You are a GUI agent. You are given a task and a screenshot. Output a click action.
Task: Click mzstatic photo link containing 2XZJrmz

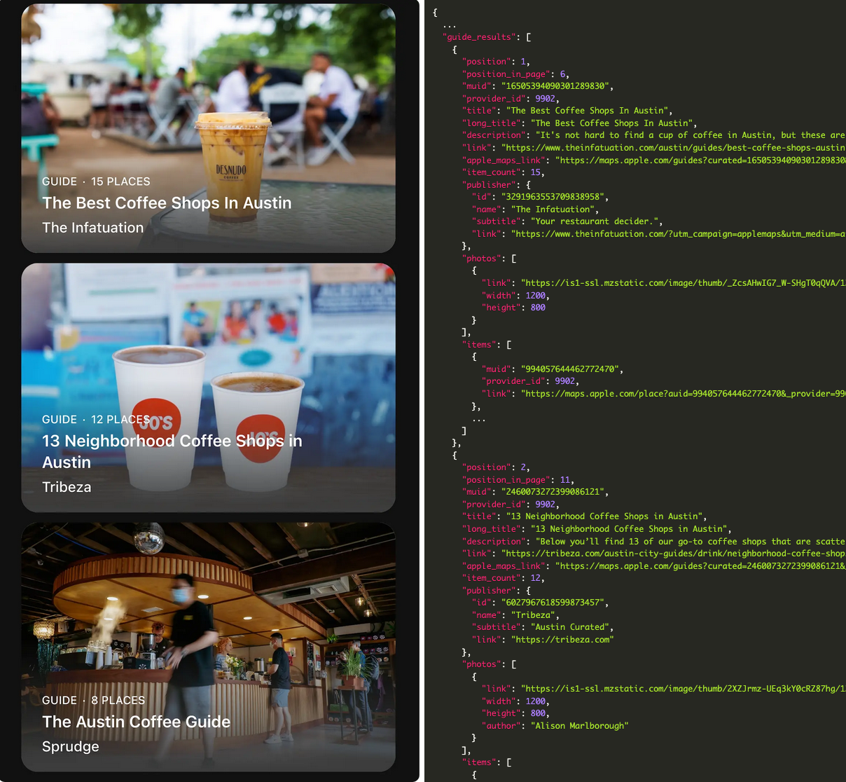(x=684, y=689)
